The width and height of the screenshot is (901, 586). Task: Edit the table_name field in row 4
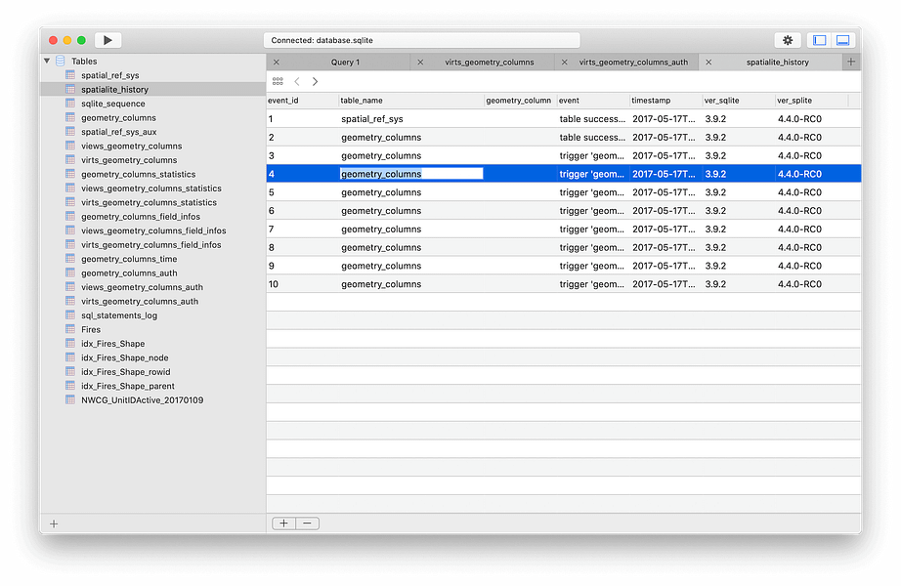pos(411,174)
